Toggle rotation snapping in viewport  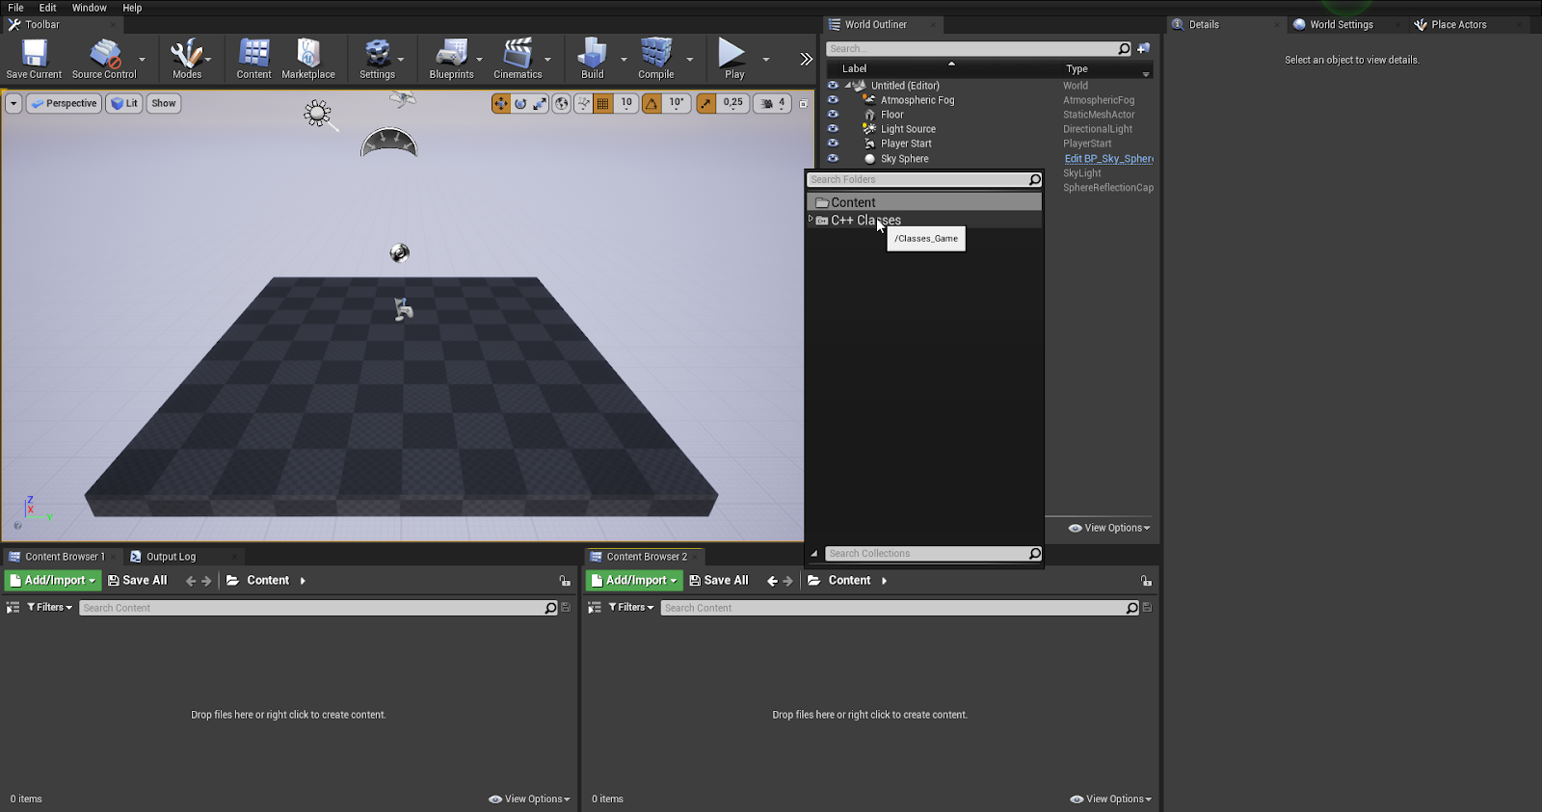[652, 103]
